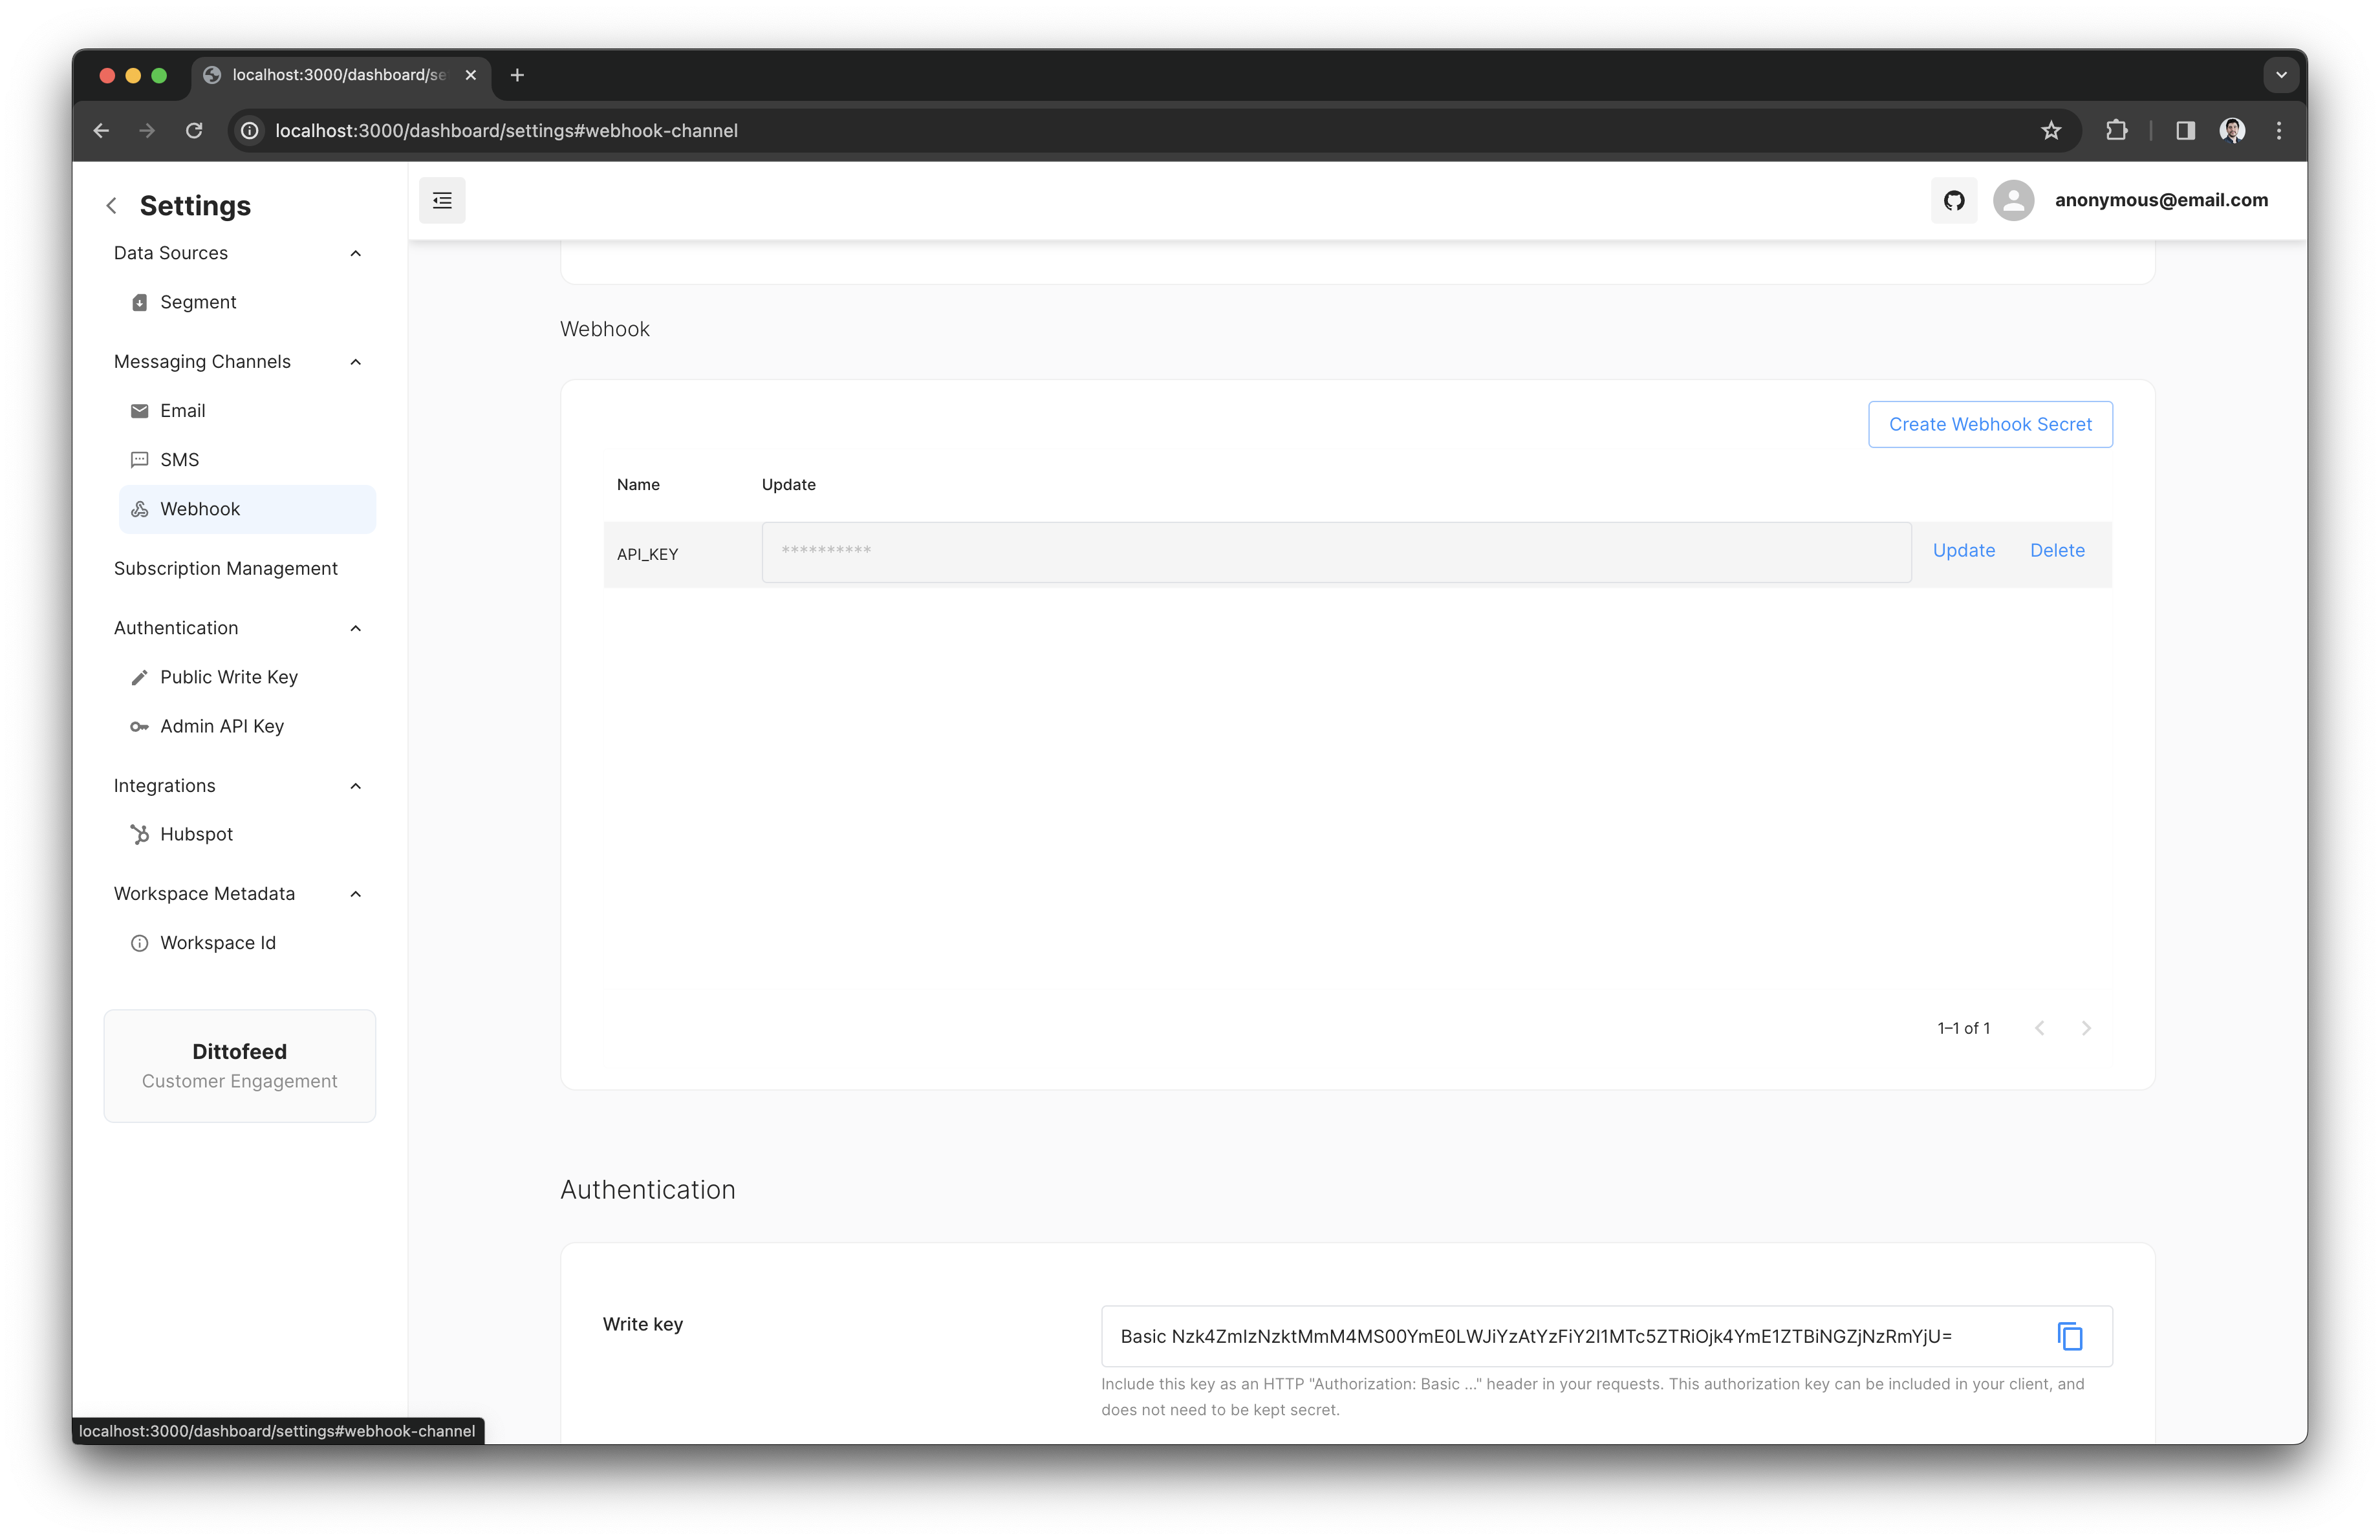The image size is (2380, 1540).
Task: Click Create Webhook Secret button
Action: 1989,425
